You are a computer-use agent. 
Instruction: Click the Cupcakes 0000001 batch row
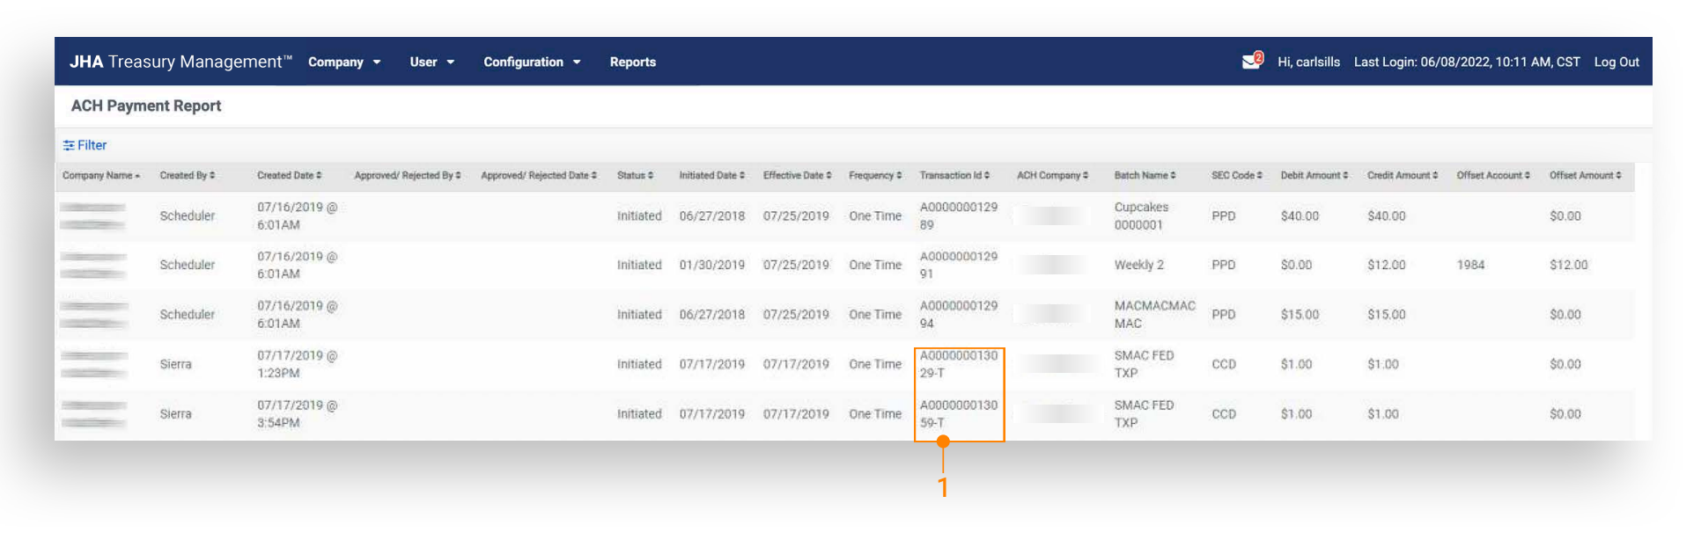click(x=1141, y=216)
